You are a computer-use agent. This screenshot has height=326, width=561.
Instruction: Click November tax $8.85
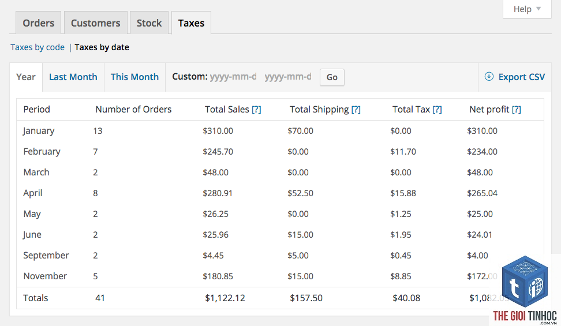[401, 276]
